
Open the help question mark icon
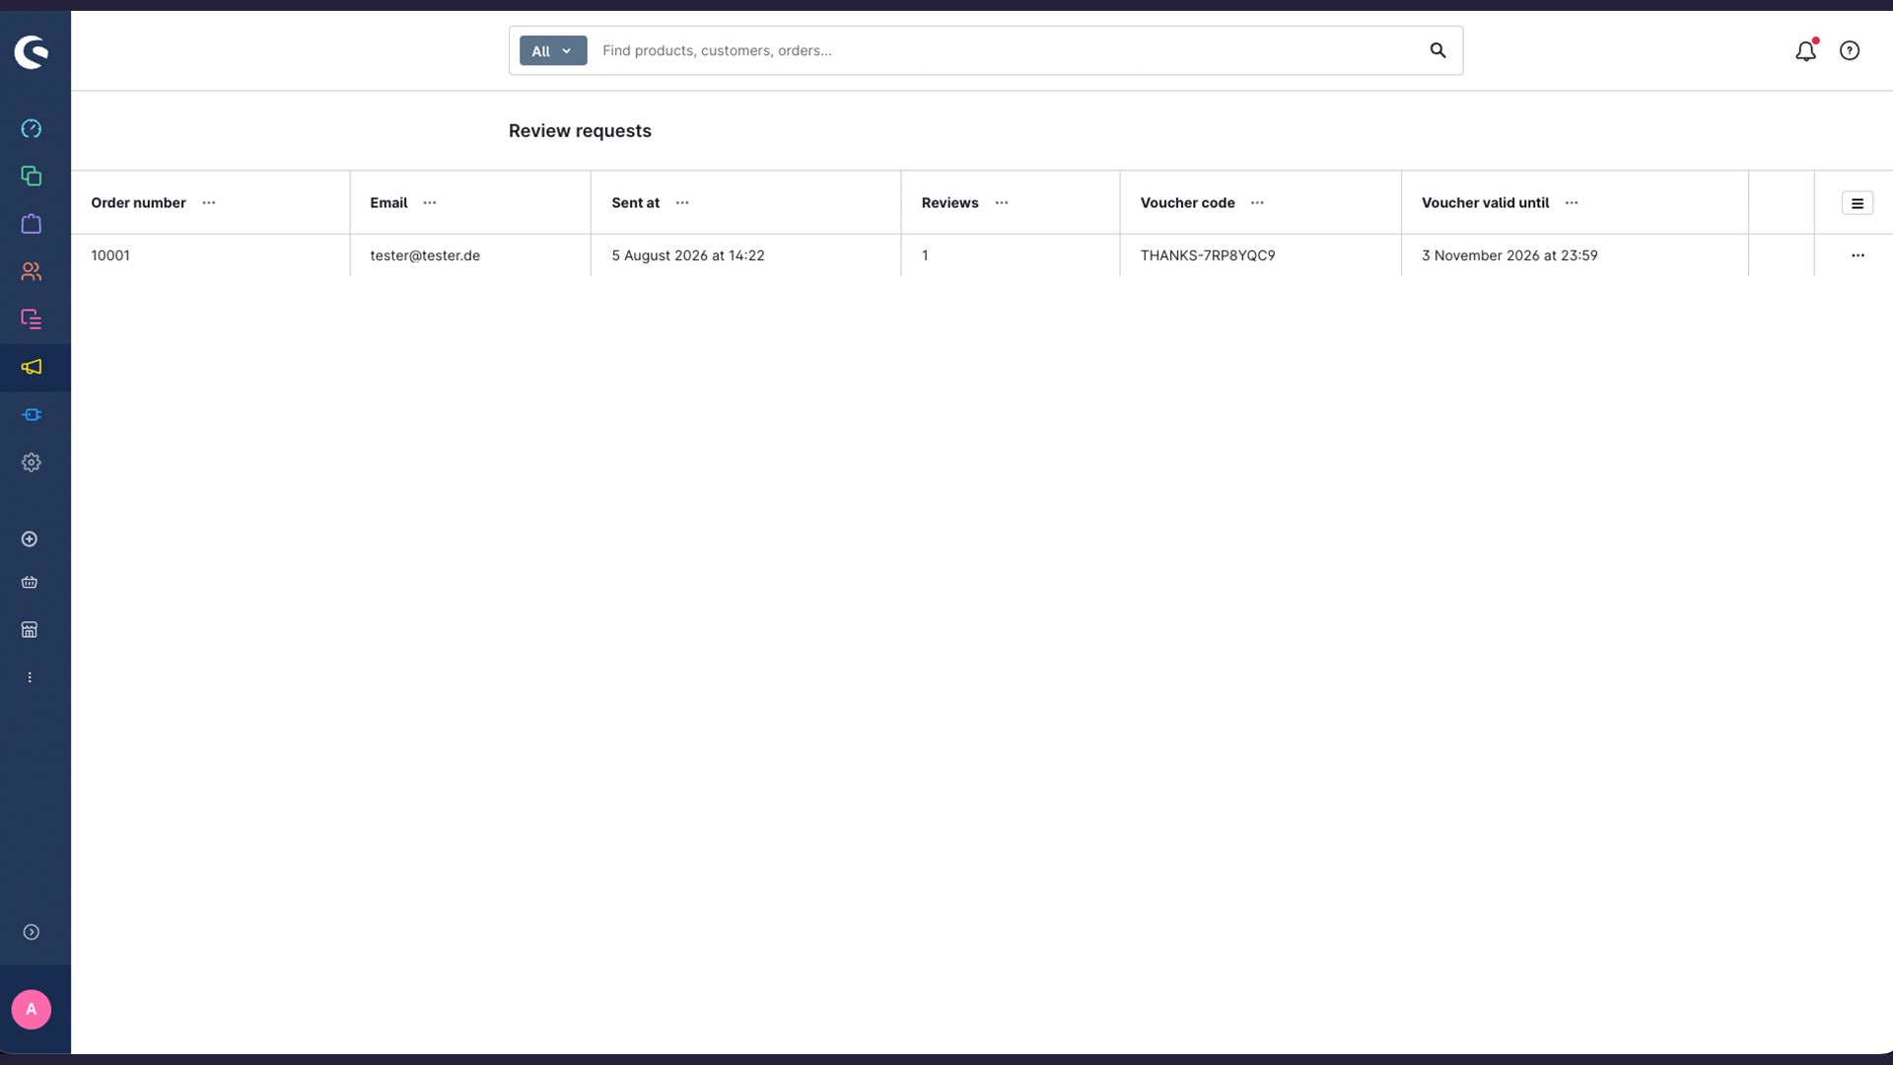(x=1850, y=51)
